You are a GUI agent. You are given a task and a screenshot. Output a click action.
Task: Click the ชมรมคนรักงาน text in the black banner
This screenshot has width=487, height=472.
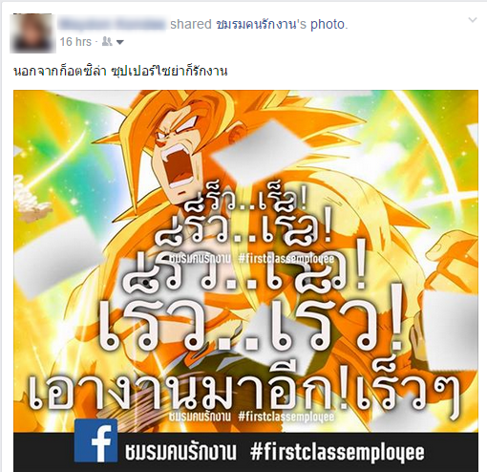(x=181, y=452)
